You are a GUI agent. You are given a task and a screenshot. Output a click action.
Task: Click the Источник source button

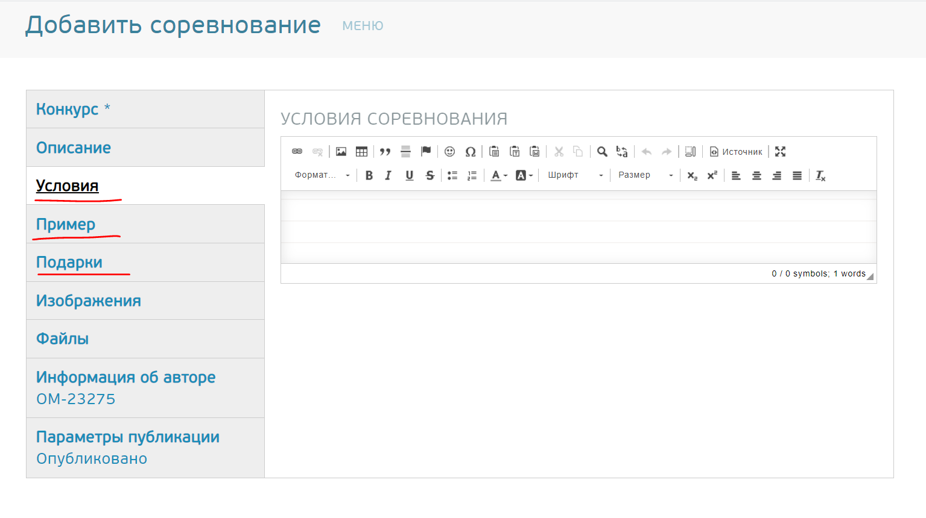736,152
